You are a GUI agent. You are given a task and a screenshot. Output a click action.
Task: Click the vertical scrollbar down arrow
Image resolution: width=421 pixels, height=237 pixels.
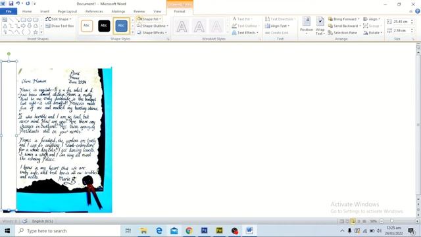click(x=418, y=199)
